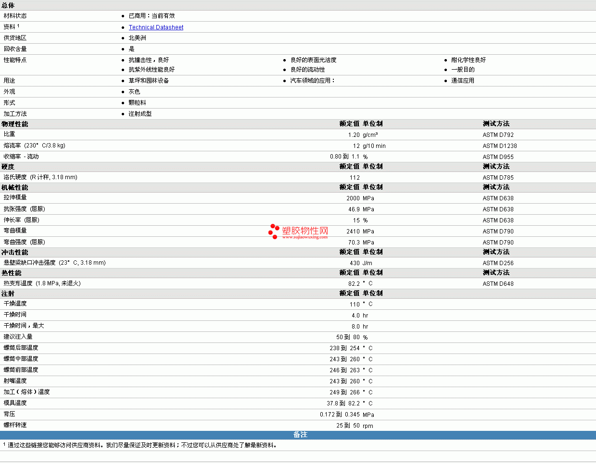
Task: Select 注射成型 processing method
Action: (x=140, y=114)
